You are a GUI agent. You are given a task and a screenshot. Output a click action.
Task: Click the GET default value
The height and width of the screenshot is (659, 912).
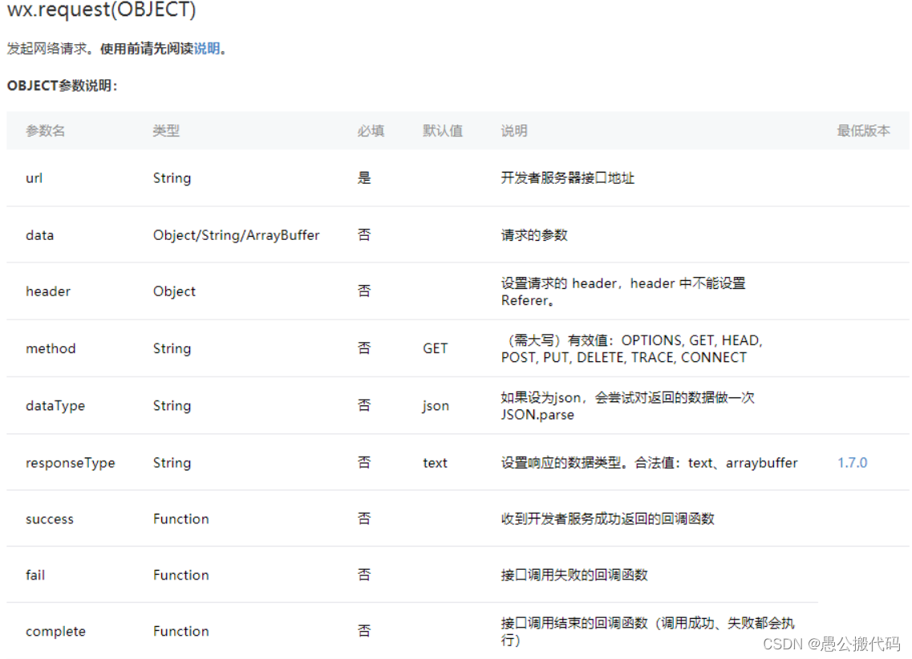point(435,348)
